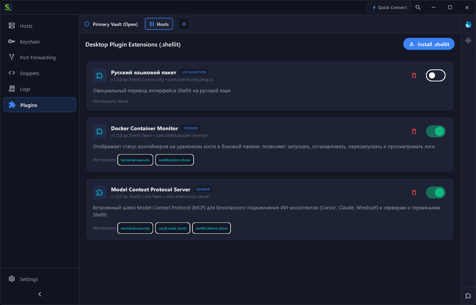This screenshot has height=305, width=476.
Task: Click the diamond icon in right panel
Action: pyautogui.click(x=468, y=41)
